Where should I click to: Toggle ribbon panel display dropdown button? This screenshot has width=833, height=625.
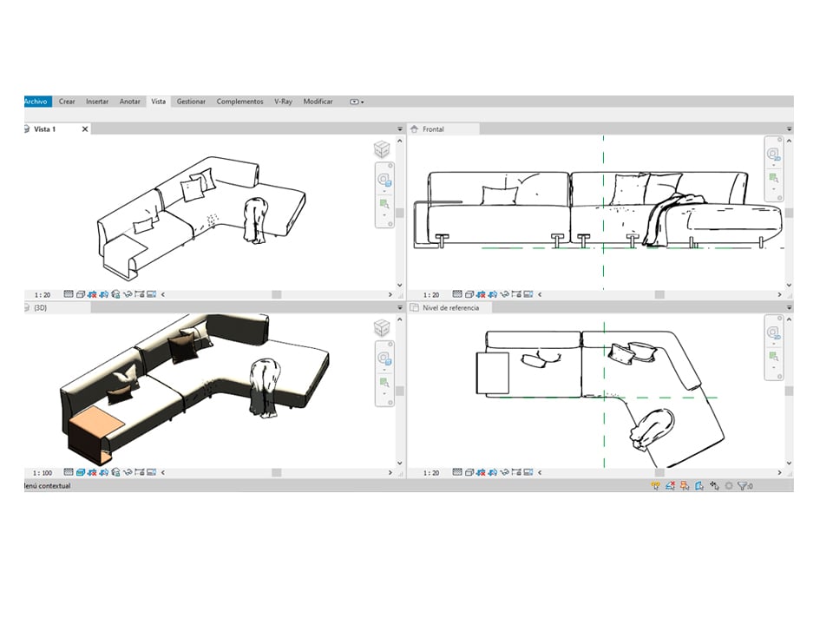point(357,102)
